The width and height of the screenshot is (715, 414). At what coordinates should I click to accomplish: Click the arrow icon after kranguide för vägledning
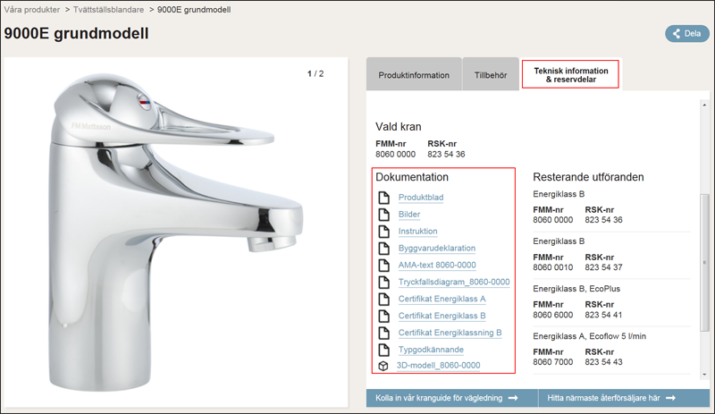coord(513,398)
